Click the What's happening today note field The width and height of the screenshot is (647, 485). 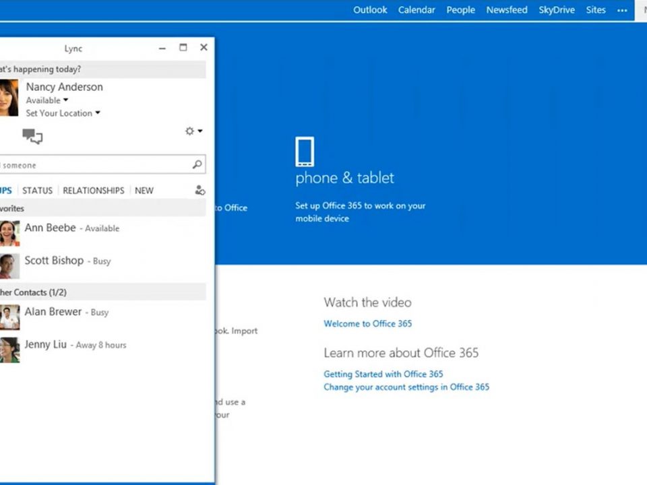pyautogui.click(x=102, y=69)
